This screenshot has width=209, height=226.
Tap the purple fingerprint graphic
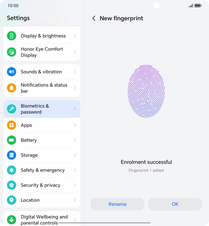(x=146, y=91)
